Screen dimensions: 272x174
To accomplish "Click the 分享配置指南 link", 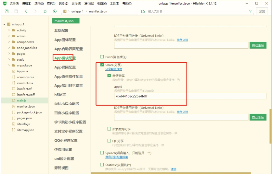I will 114,69.
